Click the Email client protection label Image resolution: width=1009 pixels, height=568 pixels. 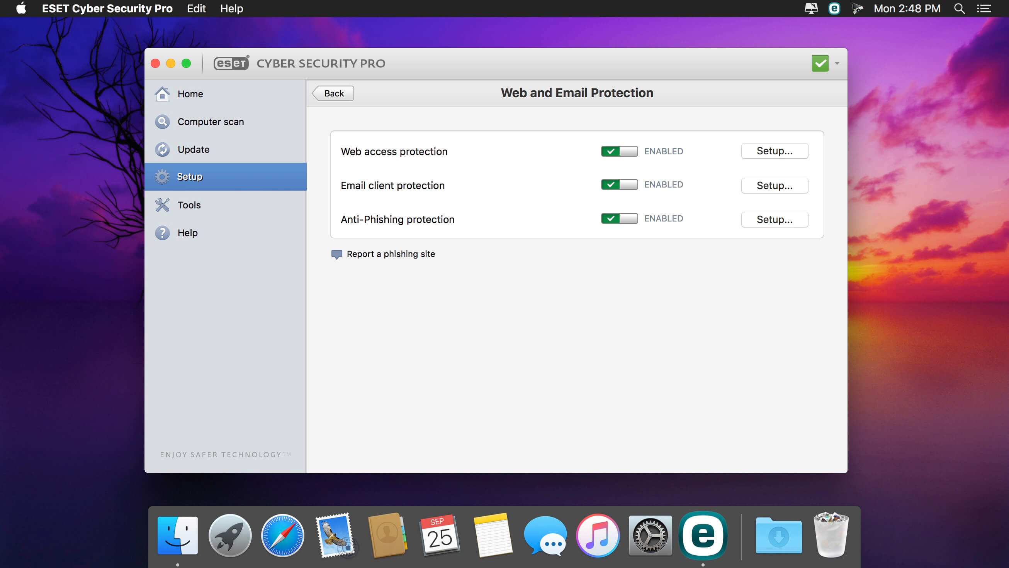point(392,186)
